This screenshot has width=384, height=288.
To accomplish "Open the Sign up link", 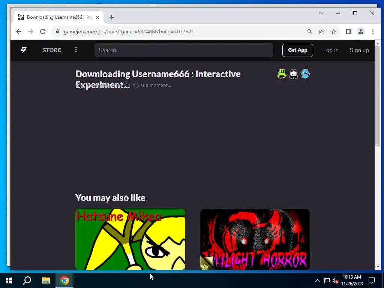I will pyautogui.click(x=359, y=50).
